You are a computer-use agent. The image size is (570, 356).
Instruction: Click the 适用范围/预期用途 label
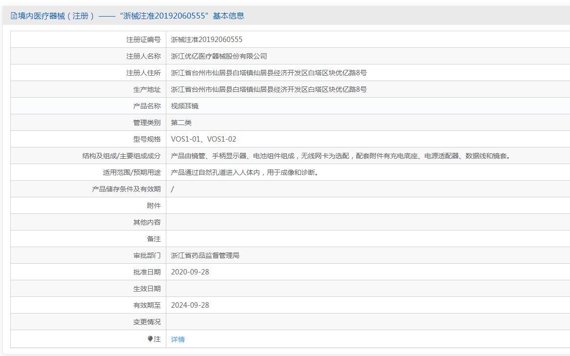[132, 172]
